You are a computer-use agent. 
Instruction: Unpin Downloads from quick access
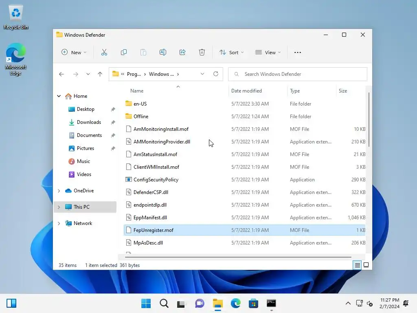pyautogui.click(x=113, y=122)
